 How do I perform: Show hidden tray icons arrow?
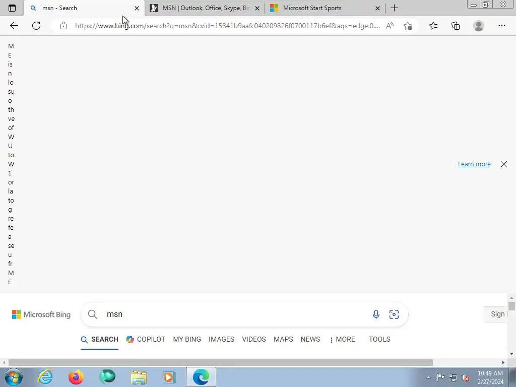click(428, 377)
